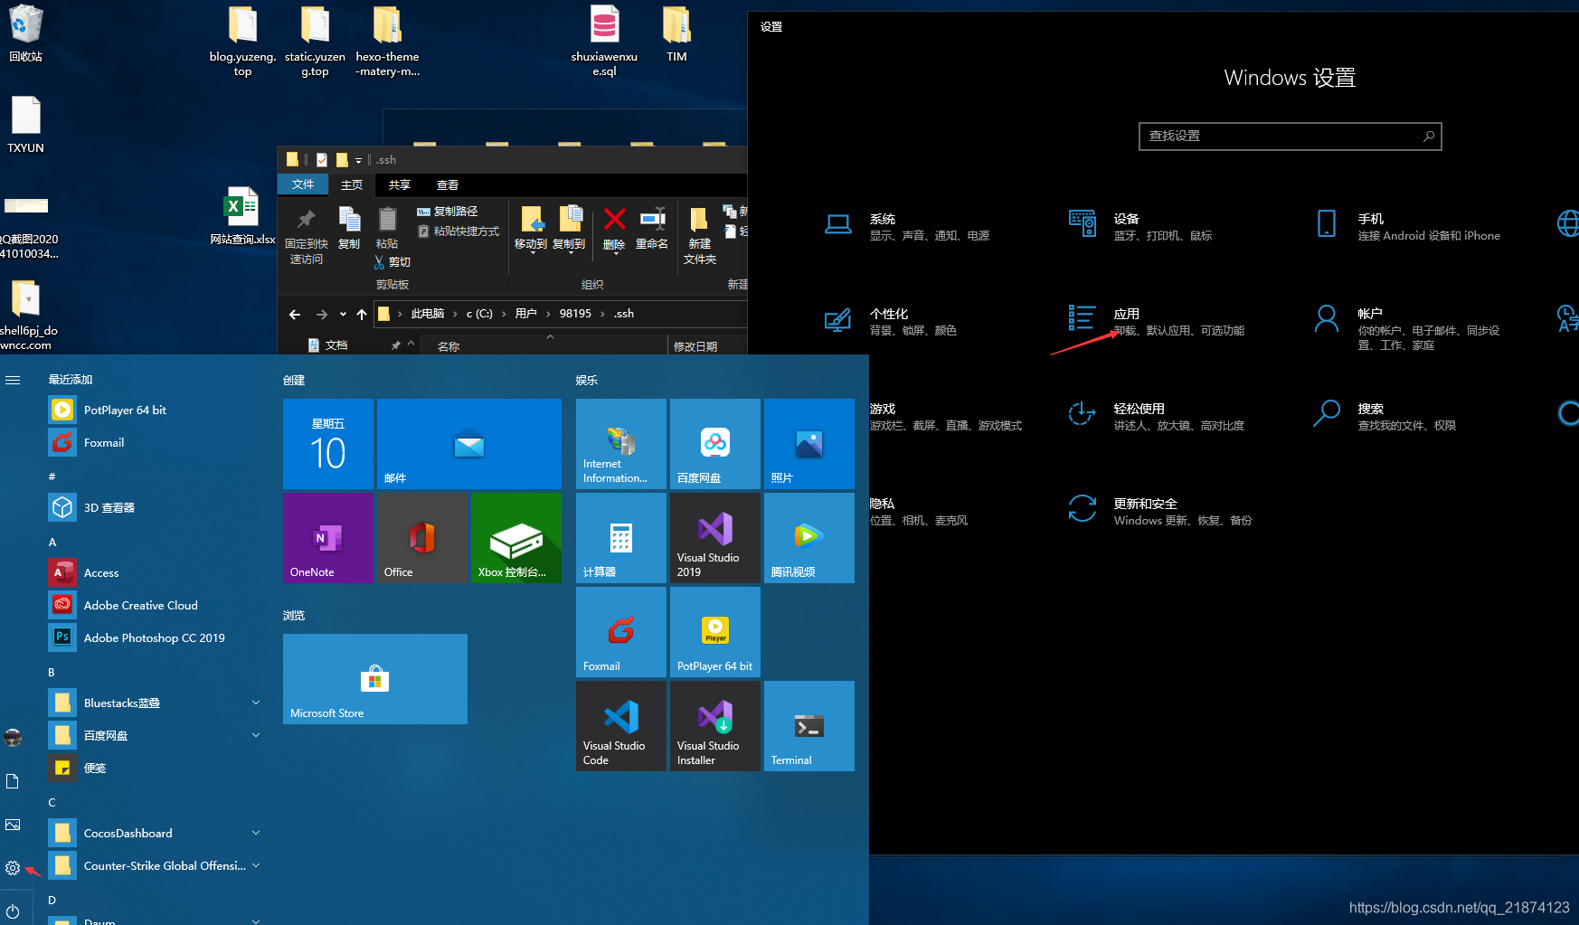Open the 回收站 desktop icon
The width and height of the screenshot is (1579, 925).
(x=25, y=34)
